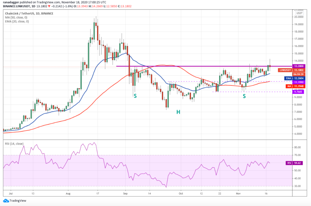Click the 70.00 RSI axis label

(298, 155)
